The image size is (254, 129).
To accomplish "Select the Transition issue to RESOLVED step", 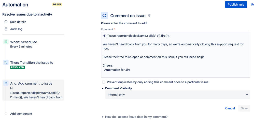I will 33,65.
